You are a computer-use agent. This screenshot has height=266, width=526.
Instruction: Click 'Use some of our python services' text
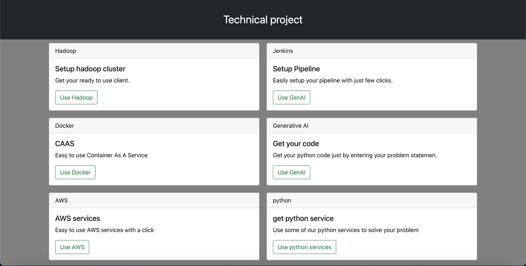coord(346,230)
